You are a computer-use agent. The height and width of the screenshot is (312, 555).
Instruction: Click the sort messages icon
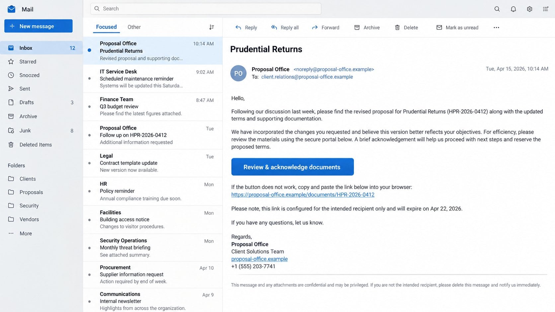coord(211,27)
